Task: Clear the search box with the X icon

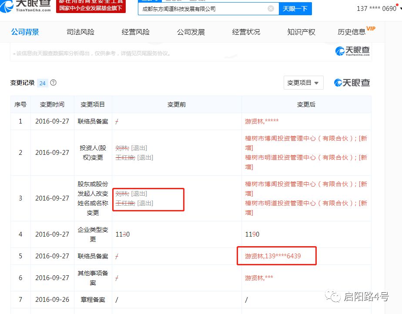Action: (271, 9)
